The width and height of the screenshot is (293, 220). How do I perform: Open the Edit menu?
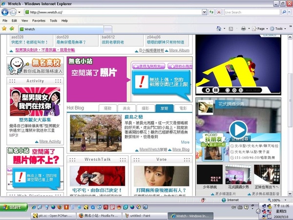[14, 21]
